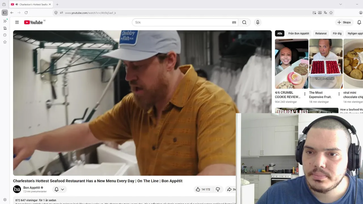The image size is (363, 204).
Task: Reload the page
Action: click(26, 13)
